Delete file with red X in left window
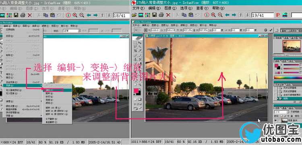 30,15
